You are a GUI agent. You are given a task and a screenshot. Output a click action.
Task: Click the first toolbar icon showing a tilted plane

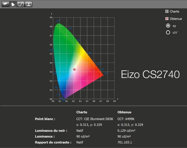[5, 4]
